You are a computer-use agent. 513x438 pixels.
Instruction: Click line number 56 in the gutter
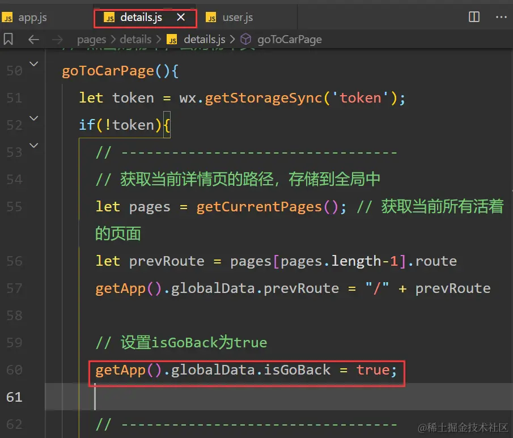tap(14, 261)
